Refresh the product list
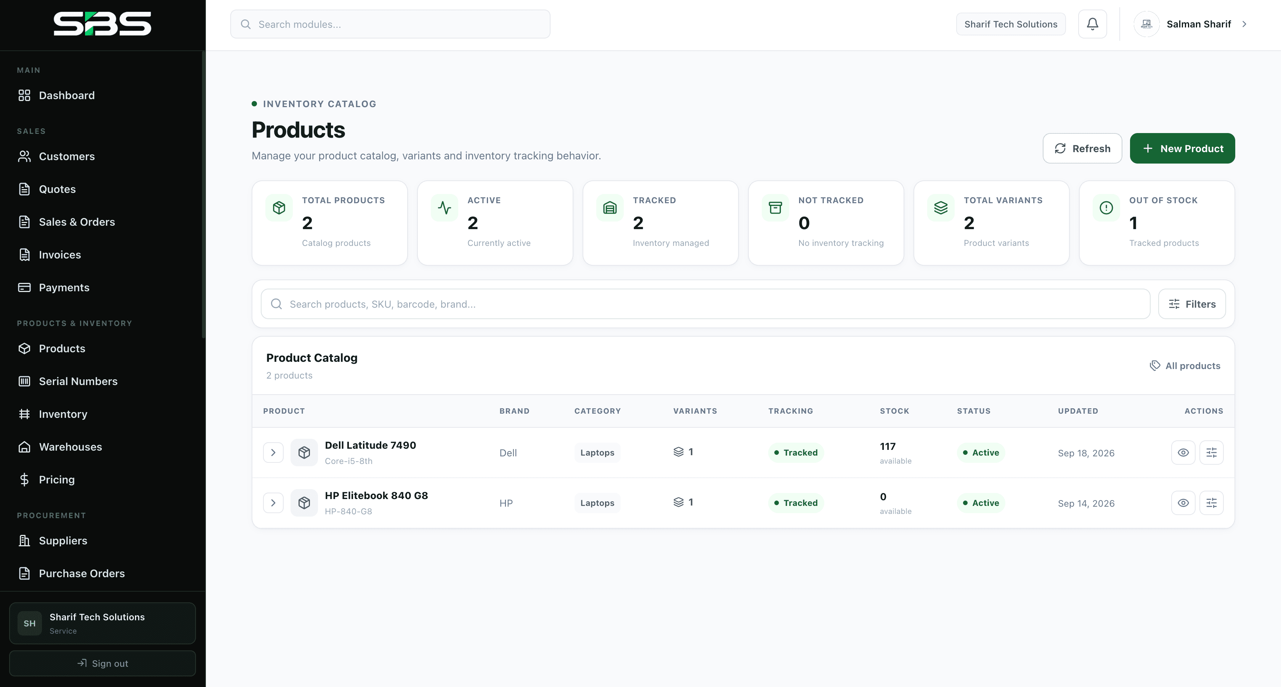Image resolution: width=1281 pixels, height=687 pixels. click(x=1082, y=148)
